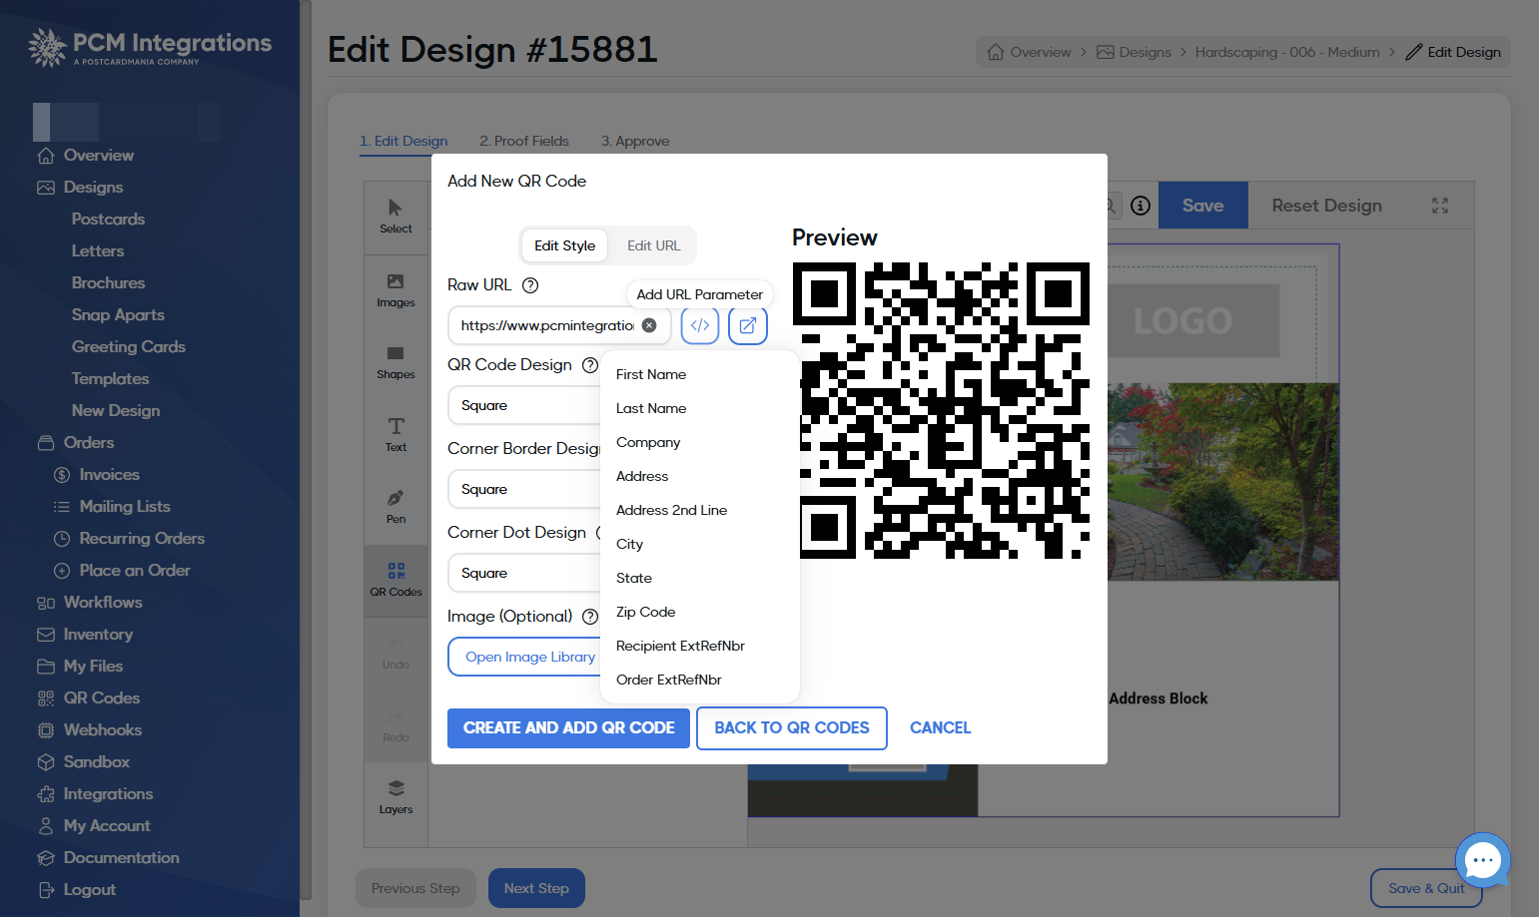Open the QR Codes tool in toolbar
Screen dimensions: 1539x917
(395, 579)
